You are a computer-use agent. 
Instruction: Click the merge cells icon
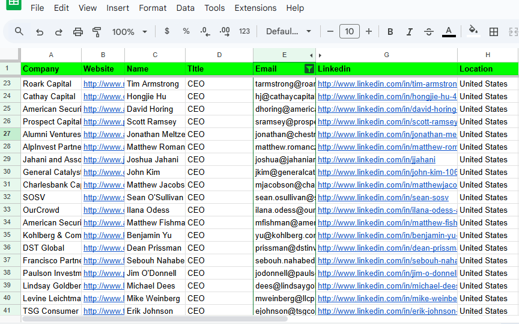(x=514, y=32)
